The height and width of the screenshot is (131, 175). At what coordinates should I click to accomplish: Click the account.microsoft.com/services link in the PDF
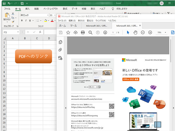click(87, 99)
